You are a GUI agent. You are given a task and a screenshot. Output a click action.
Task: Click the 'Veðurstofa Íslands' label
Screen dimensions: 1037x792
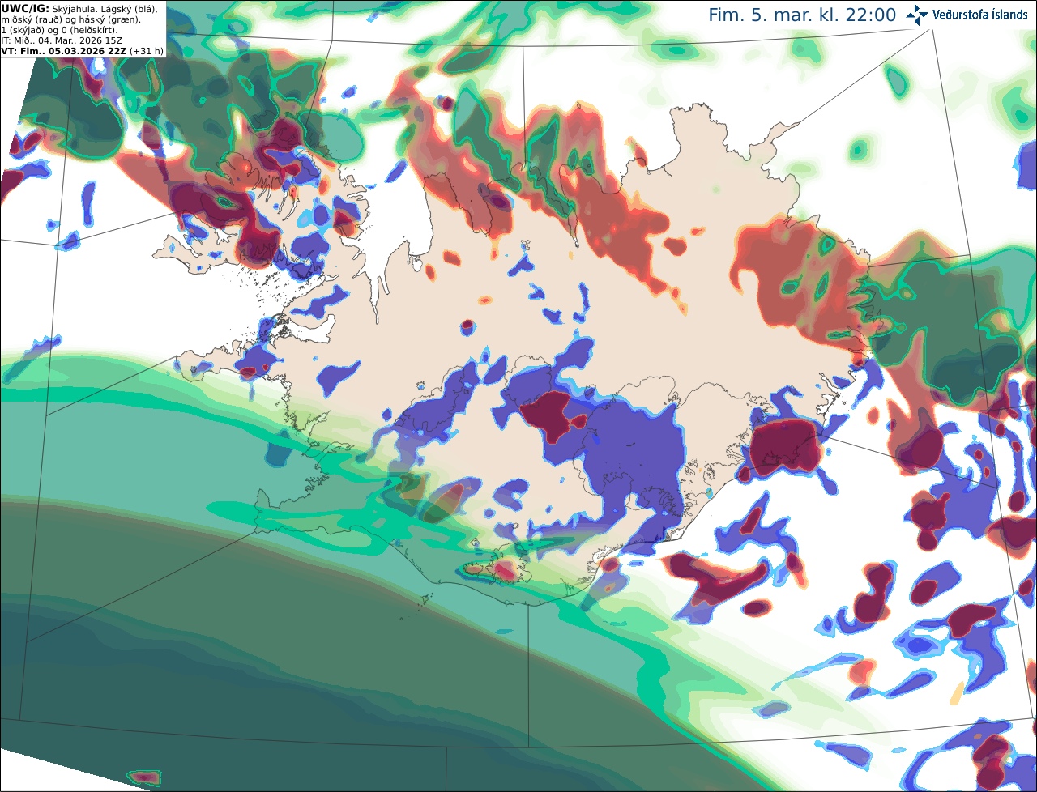980,15
